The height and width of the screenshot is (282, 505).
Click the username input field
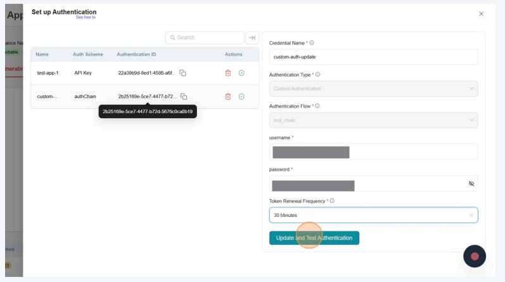374,152
